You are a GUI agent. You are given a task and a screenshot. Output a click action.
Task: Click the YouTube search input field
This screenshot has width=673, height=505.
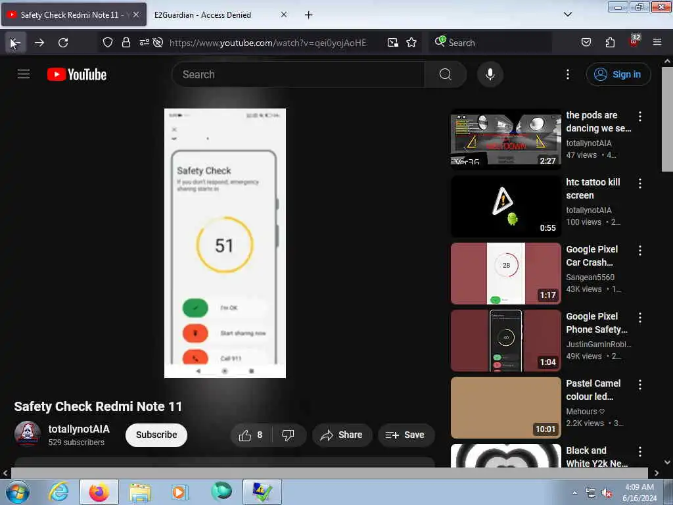tap(298, 74)
